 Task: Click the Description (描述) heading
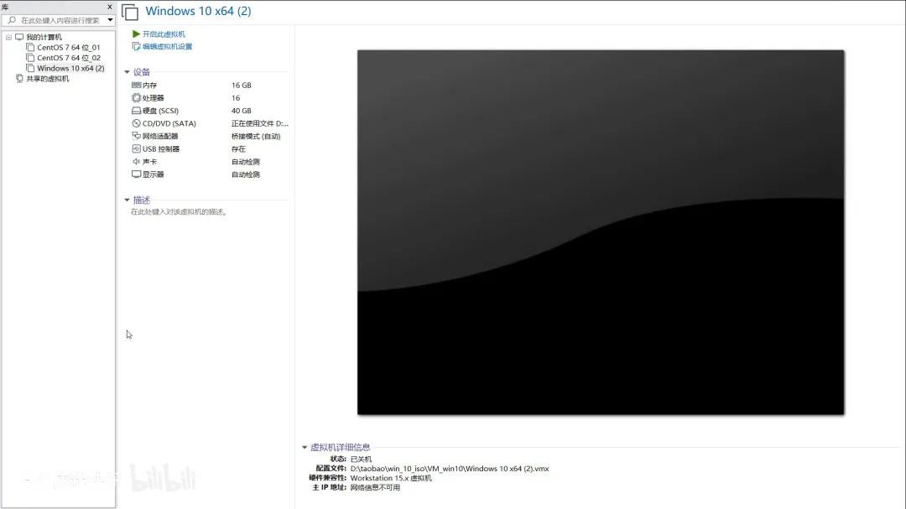pyautogui.click(x=142, y=200)
